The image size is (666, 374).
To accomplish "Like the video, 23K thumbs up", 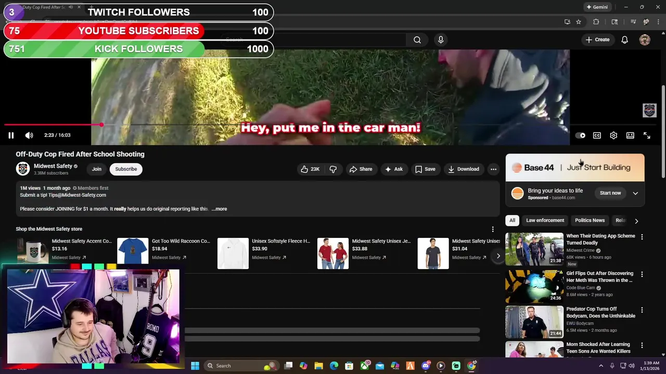I will point(310,169).
